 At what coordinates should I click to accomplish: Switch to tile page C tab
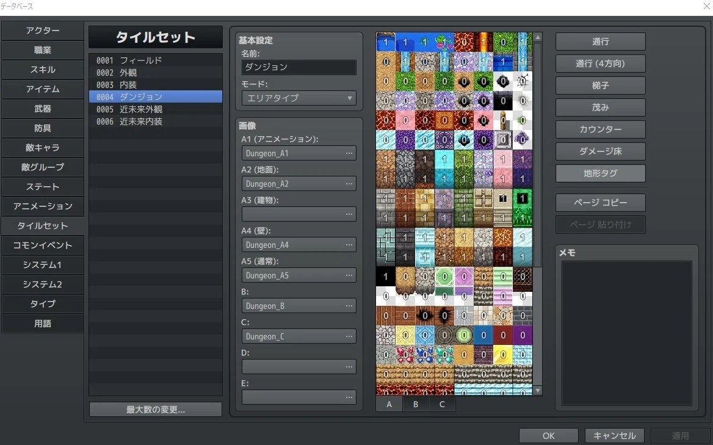tap(442, 404)
